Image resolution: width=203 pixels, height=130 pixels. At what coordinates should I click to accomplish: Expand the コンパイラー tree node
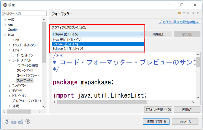click(9, 86)
